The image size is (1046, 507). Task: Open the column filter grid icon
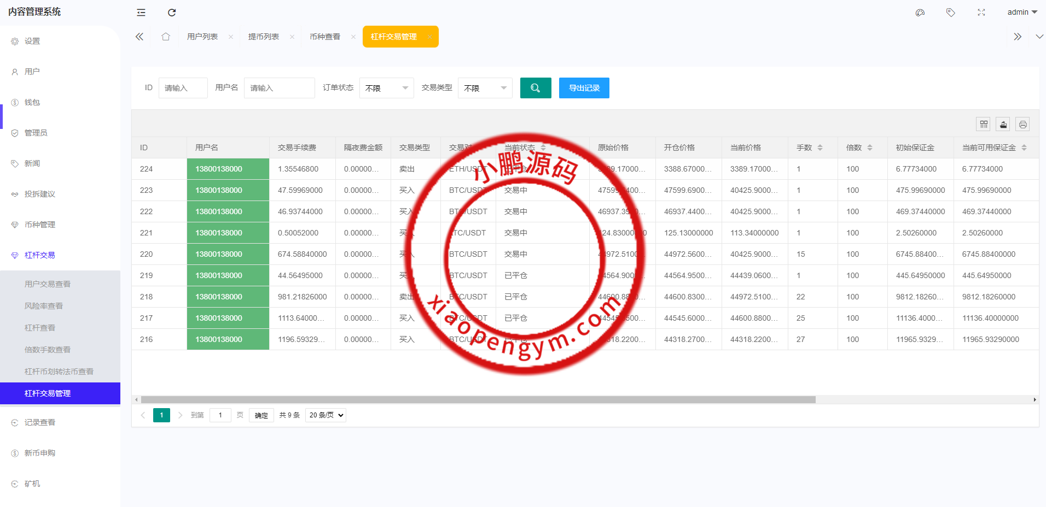coord(984,125)
